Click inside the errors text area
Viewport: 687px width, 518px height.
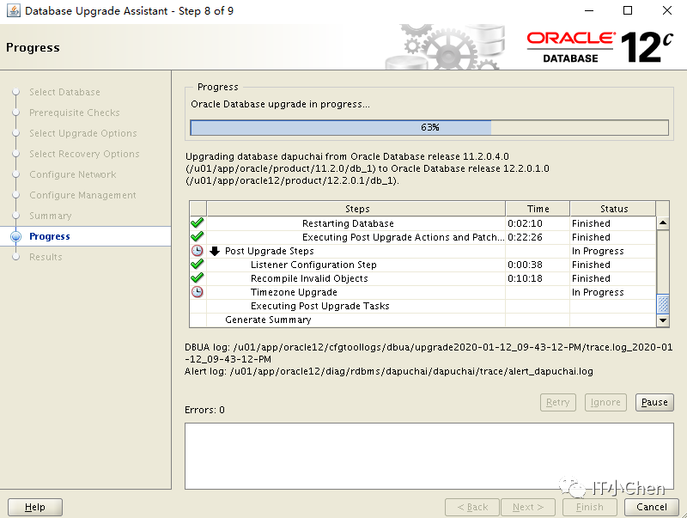pyautogui.click(x=429, y=456)
